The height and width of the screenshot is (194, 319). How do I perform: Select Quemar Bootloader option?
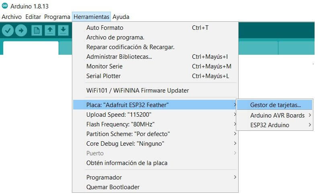click(x=113, y=187)
